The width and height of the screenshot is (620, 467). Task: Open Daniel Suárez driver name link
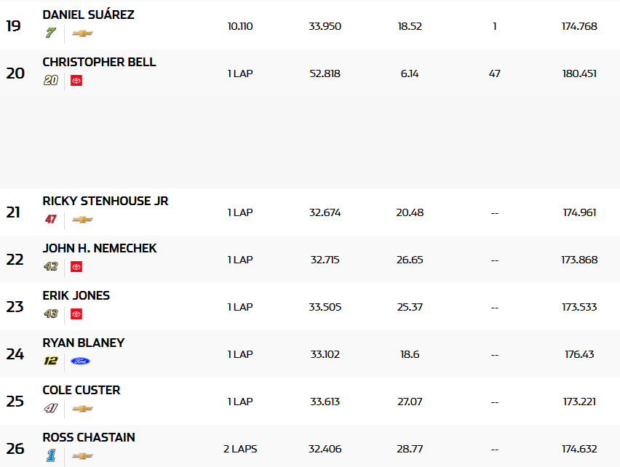pos(88,15)
